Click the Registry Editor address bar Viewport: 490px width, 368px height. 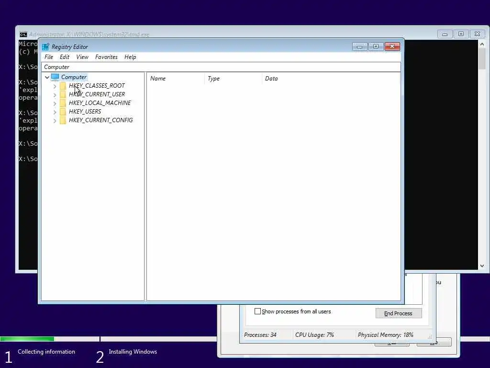(x=221, y=67)
